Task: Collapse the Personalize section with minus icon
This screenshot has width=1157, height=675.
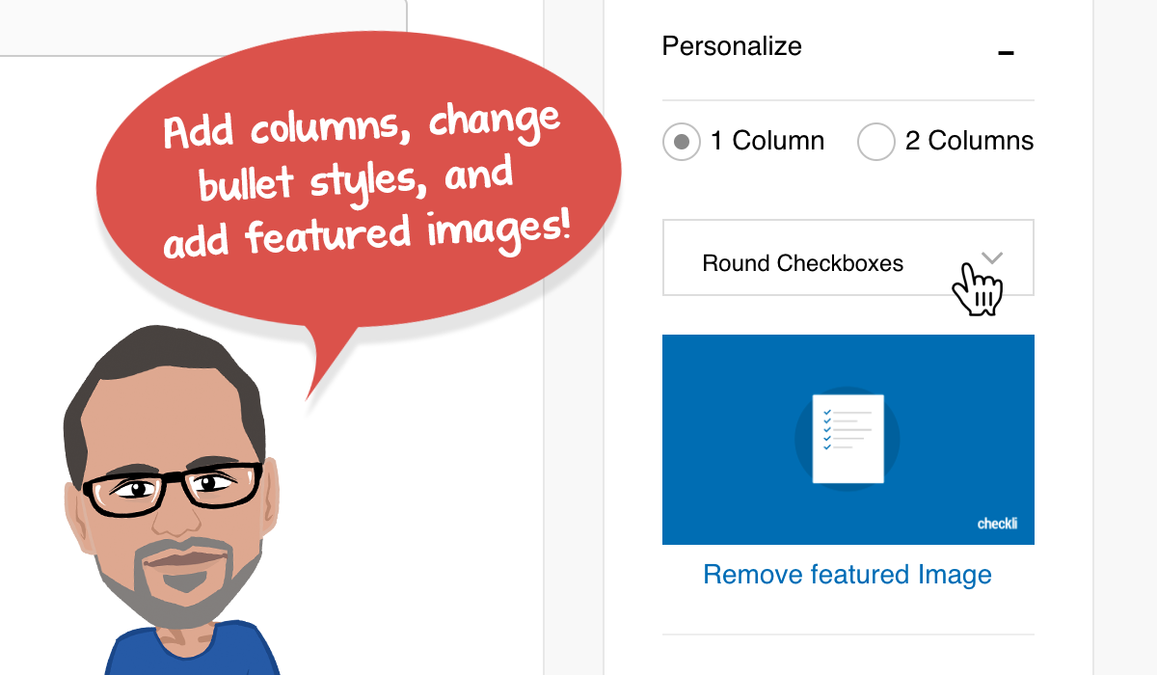Action: point(1006,52)
